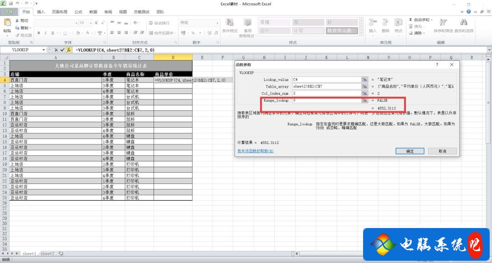The image size is (492, 263).
Task: Click into the Range_lookup input field
Action: click(x=326, y=100)
